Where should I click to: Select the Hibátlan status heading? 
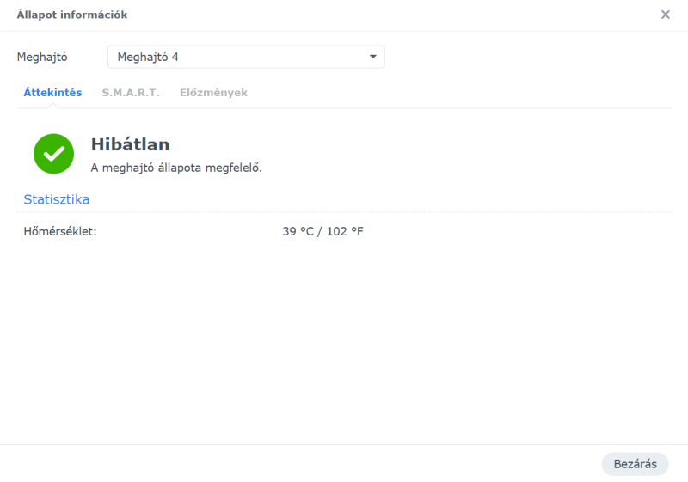pos(131,144)
